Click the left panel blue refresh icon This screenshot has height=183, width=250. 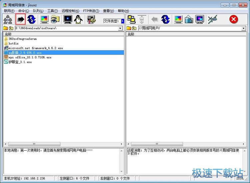click(x=31, y=19)
